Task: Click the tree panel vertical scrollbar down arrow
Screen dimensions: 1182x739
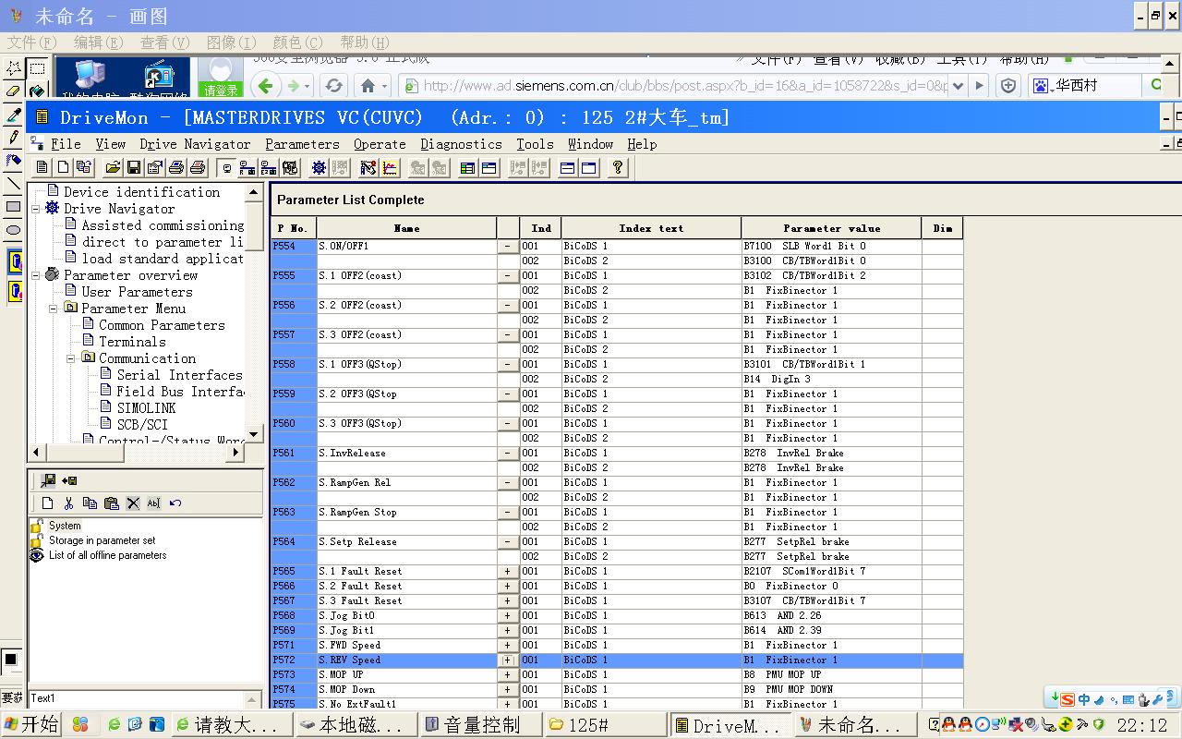Action: (x=255, y=432)
